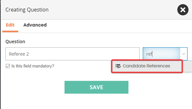The height and width of the screenshot is (109, 192).
Task: Choose Candidate References from the dropdown list
Action: (x=147, y=66)
